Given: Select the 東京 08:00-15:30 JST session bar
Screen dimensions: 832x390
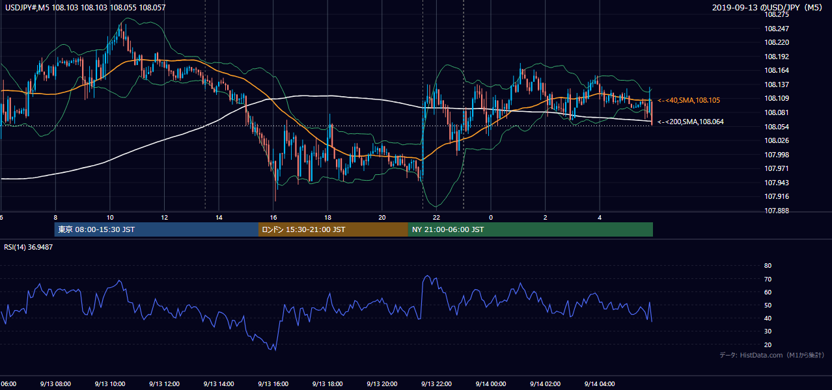Looking at the screenshot, I should click(156, 229).
